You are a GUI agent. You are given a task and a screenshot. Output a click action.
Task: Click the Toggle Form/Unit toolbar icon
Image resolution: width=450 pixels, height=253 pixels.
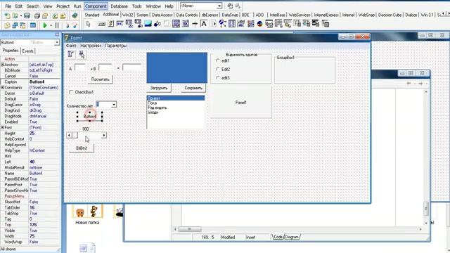22,25
